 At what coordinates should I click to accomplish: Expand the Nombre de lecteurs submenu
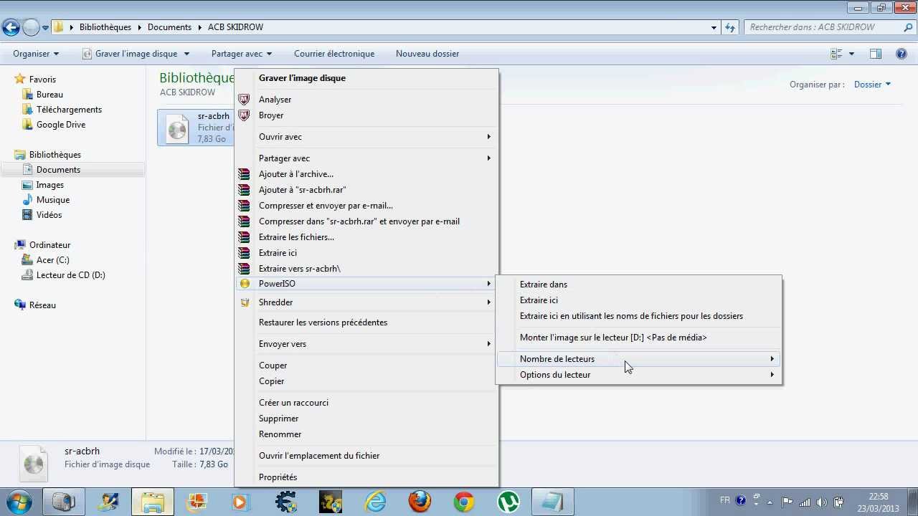click(639, 359)
